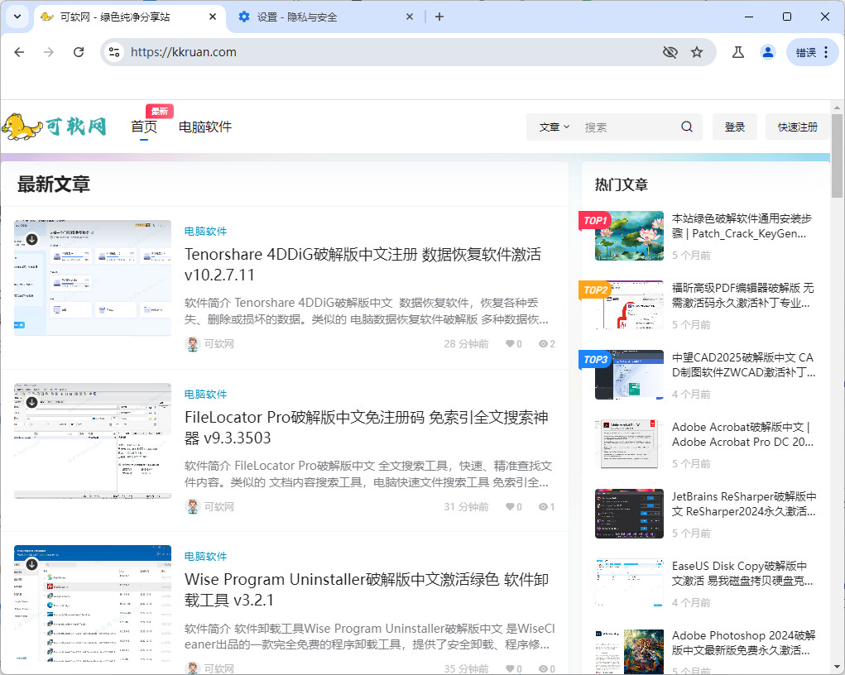The height and width of the screenshot is (675, 845).
Task: Open TOP3 中望CAD2025 thumbnail
Action: pyautogui.click(x=630, y=375)
